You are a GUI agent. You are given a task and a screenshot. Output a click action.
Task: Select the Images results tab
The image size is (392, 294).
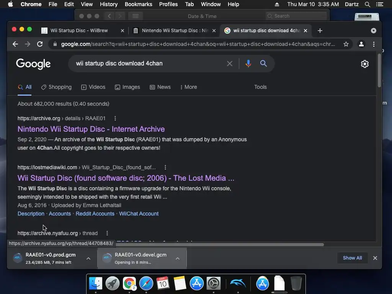(x=127, y=87)
